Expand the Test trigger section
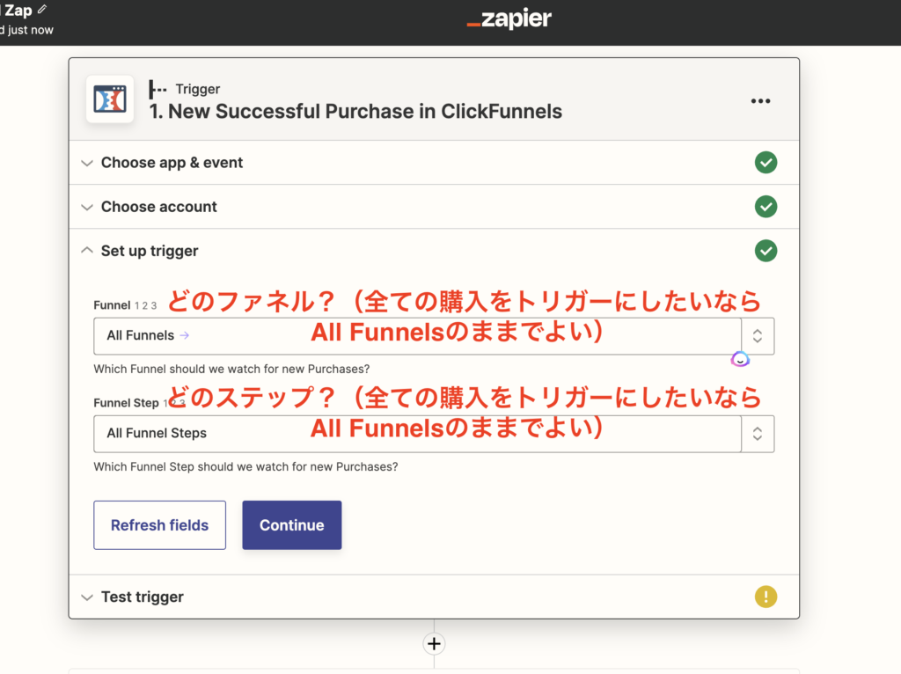This screenshot has width=901, height=674. pos(434,597)
